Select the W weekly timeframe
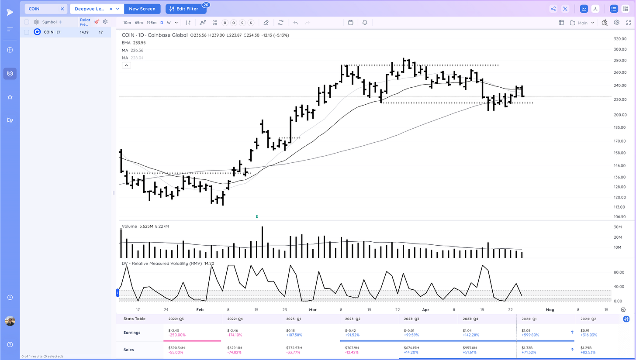This screenshot has width=636, height=360. point(169,23)
